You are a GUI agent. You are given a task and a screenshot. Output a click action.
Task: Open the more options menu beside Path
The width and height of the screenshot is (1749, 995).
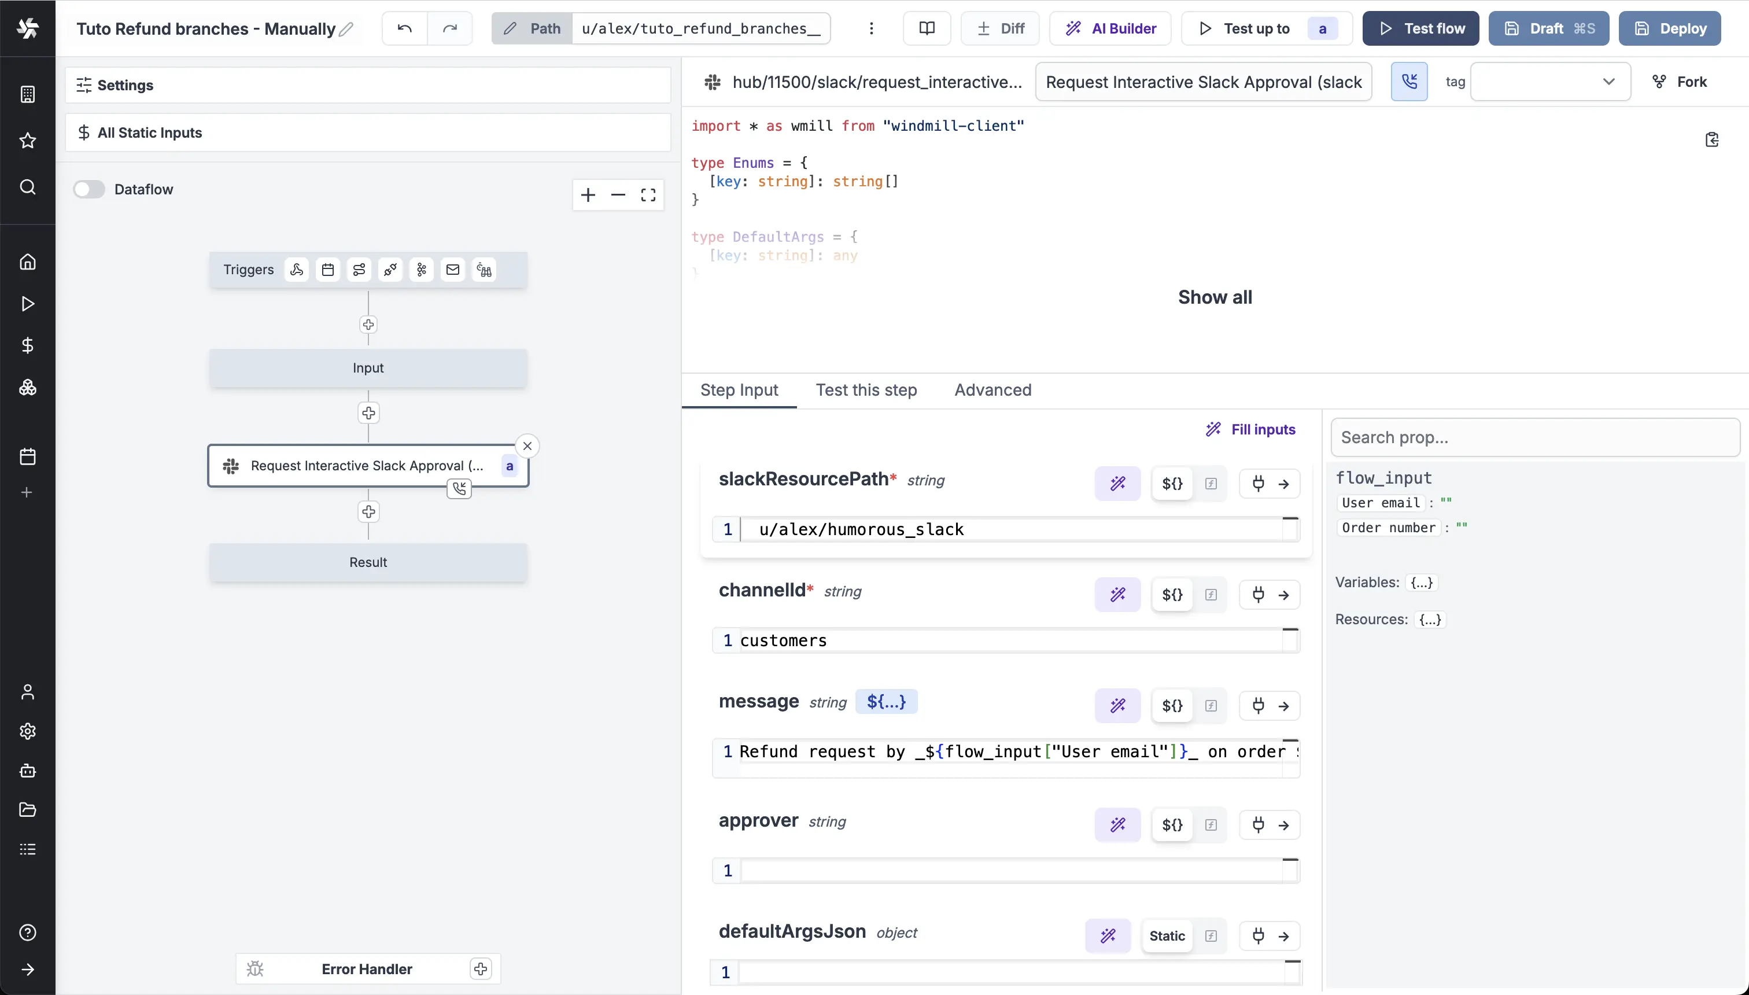[872, 29]
